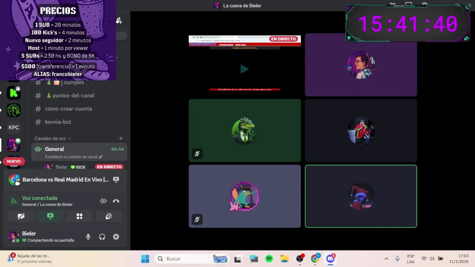Open File Explorer from taskbar
Image resolution: width=475 pixels, height=267 pixels.
(284, 258)
